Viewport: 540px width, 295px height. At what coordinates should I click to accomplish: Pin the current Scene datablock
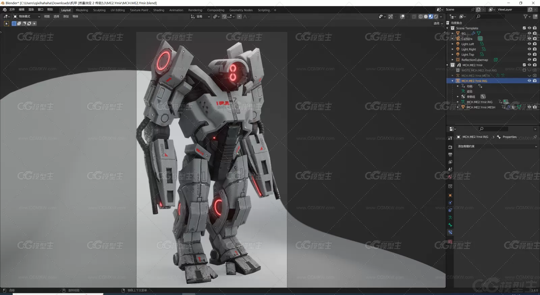click(x=473, y=9)
